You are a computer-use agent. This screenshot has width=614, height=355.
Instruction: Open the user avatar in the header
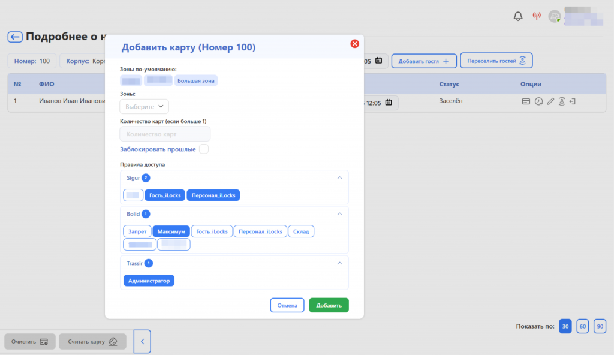(555, 16)
